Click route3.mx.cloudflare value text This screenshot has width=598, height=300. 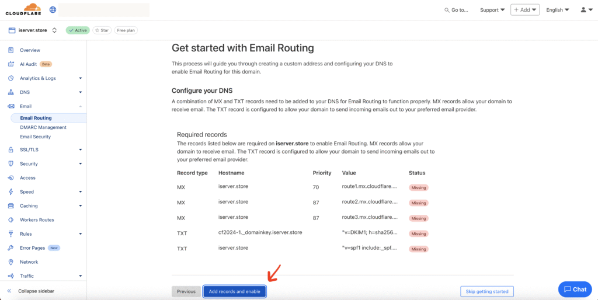(x=370, y=217)
